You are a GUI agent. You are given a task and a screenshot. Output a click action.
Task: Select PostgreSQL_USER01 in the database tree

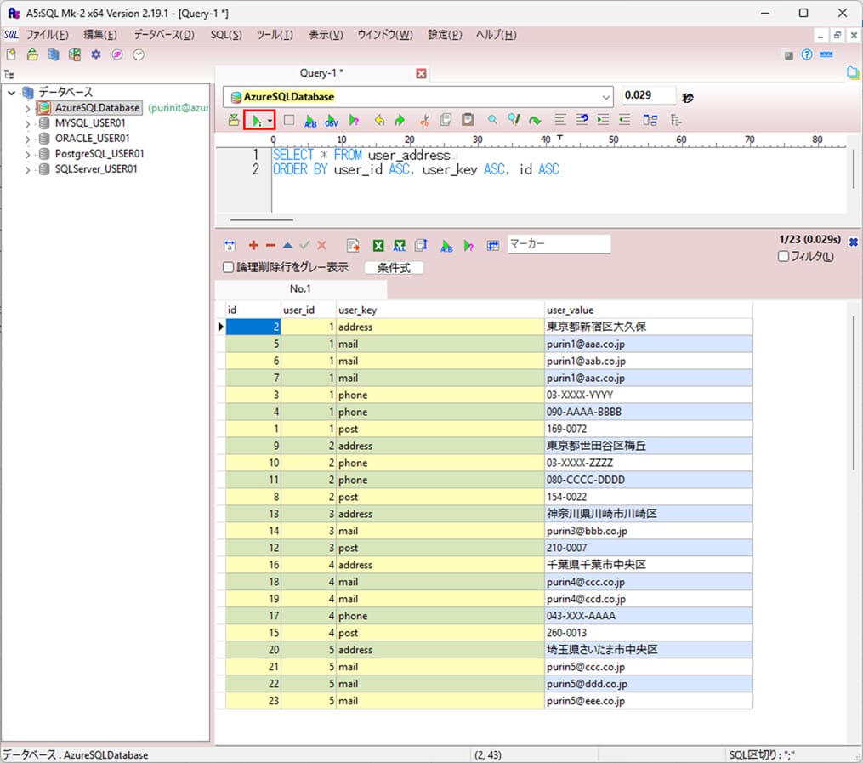coord(99,154)
